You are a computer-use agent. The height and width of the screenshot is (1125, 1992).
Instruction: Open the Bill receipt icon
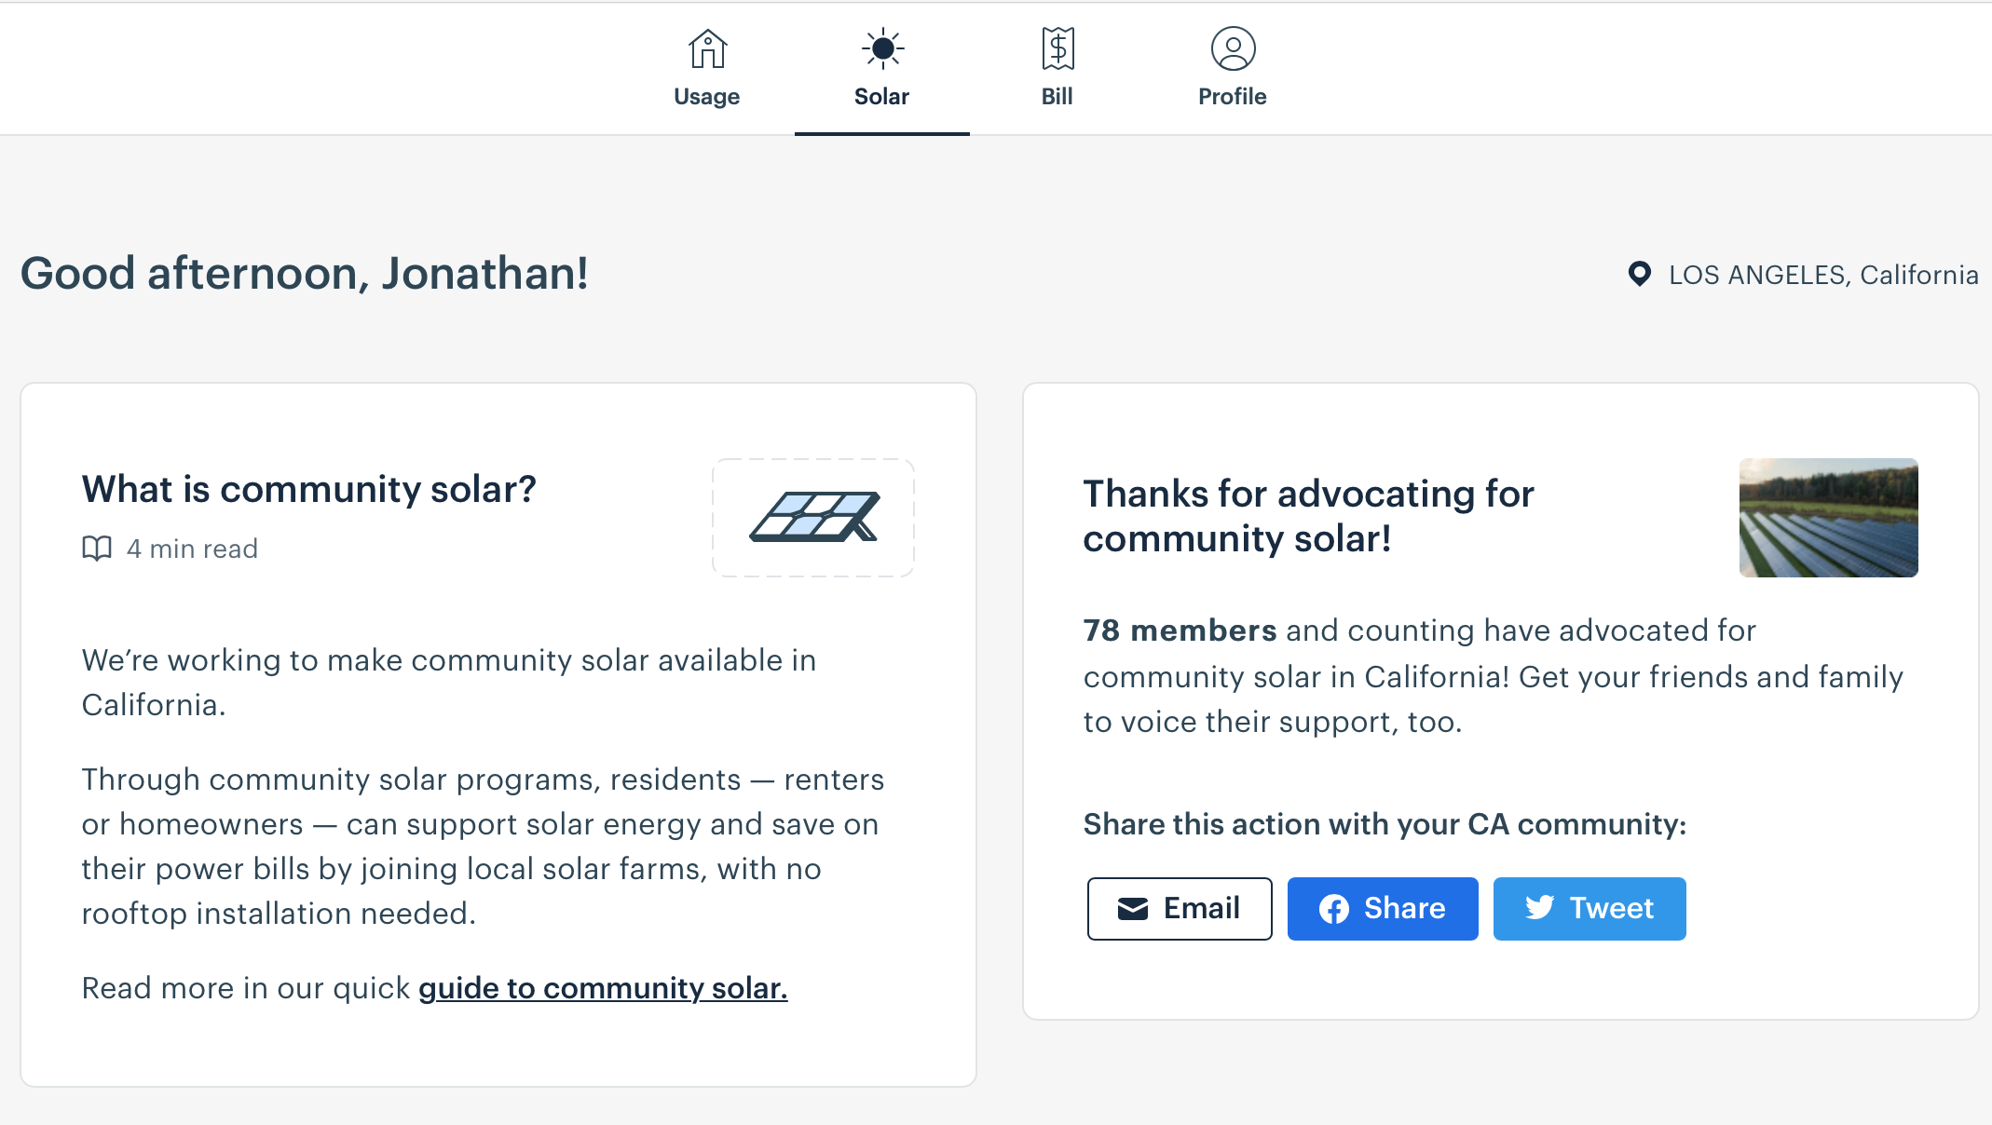click(1057, 48)
